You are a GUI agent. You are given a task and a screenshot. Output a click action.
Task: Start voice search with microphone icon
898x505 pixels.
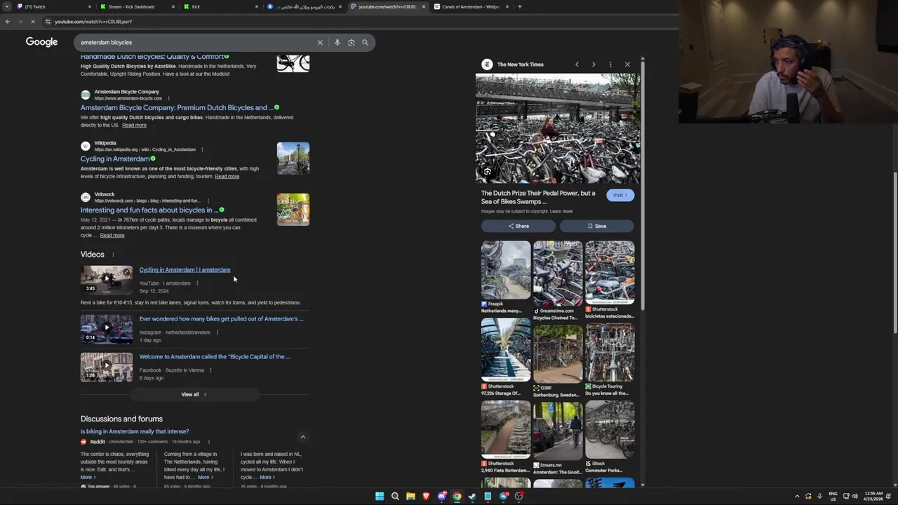point(337,43)
